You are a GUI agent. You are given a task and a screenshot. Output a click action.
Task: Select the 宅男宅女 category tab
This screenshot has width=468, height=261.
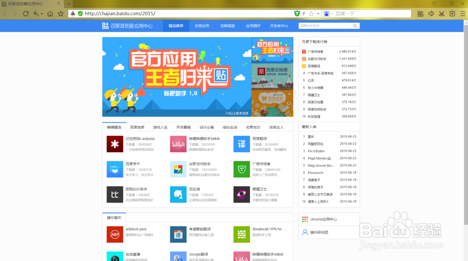coord(253,127)
